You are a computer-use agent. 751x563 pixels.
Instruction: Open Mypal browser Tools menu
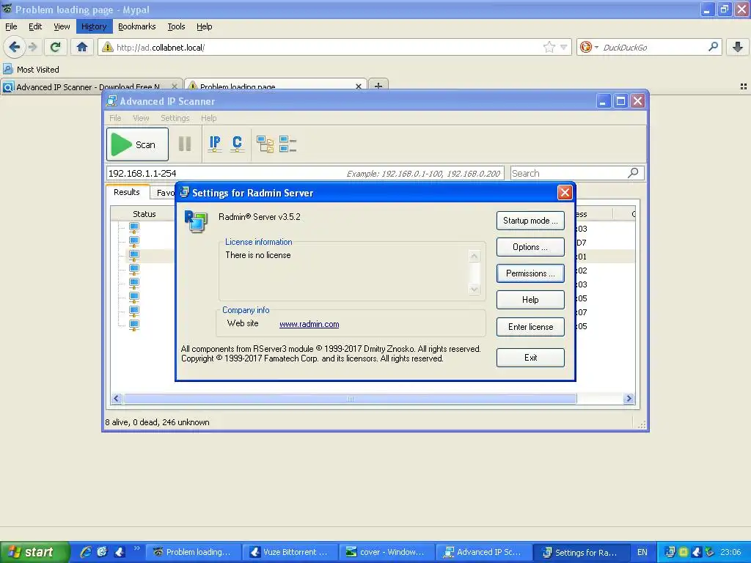(x=176, y=26)
